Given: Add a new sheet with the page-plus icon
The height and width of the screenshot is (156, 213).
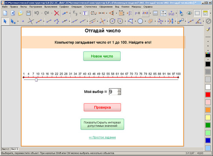Looking at the screenshot, I should pyautogui.click(x=13, y=13).
